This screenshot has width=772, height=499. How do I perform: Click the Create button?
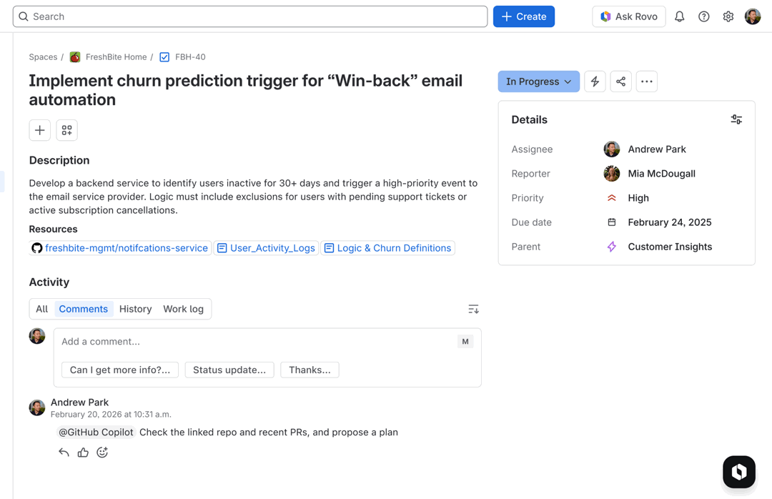(x=524, y=16)
